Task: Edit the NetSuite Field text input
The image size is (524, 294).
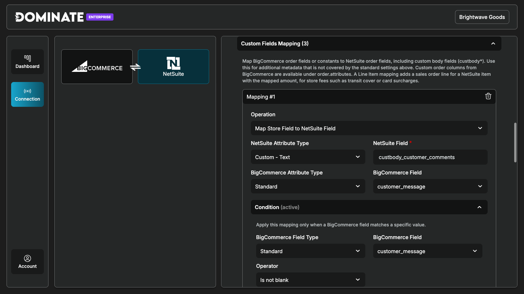Action: coord(430,157)
